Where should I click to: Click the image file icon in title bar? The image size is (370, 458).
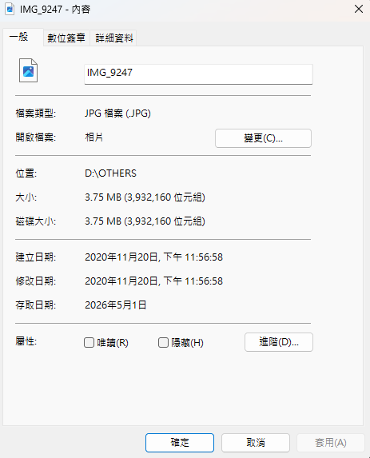pyautogui.click(x=10, y=9)
